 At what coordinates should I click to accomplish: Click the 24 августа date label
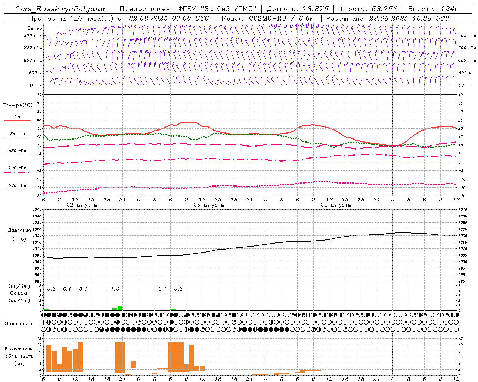[x=336, y=205]
